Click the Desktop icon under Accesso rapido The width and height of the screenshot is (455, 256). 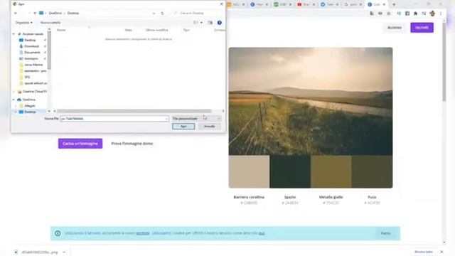(x=21, y=40)
